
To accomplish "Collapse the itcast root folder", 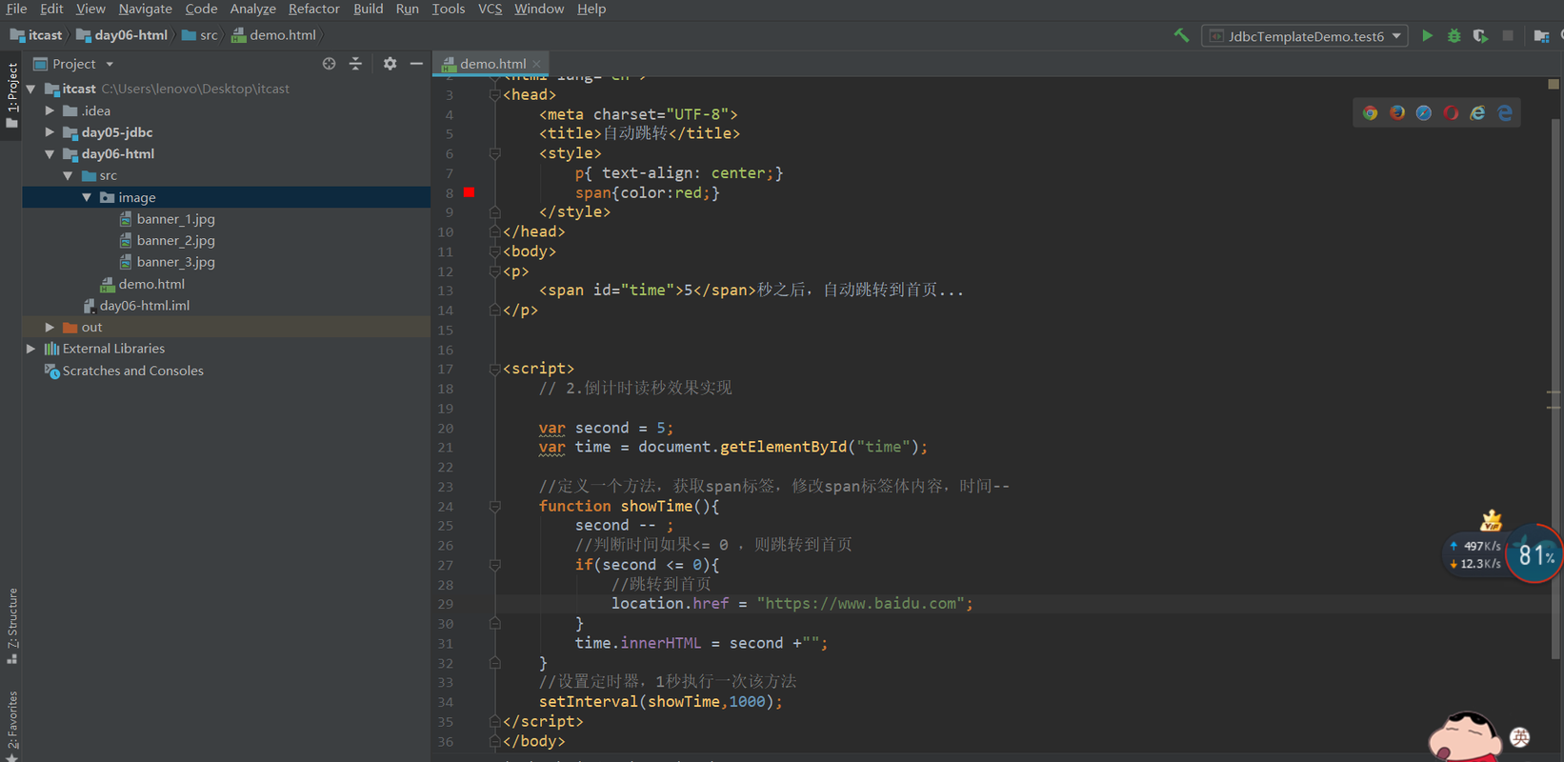I will tap(31, 89).
